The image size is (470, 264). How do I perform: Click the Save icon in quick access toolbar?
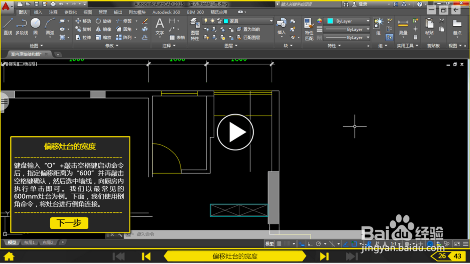(x=36, y=4)
